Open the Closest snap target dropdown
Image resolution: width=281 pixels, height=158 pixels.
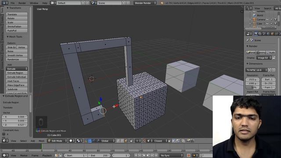point(161,141)
